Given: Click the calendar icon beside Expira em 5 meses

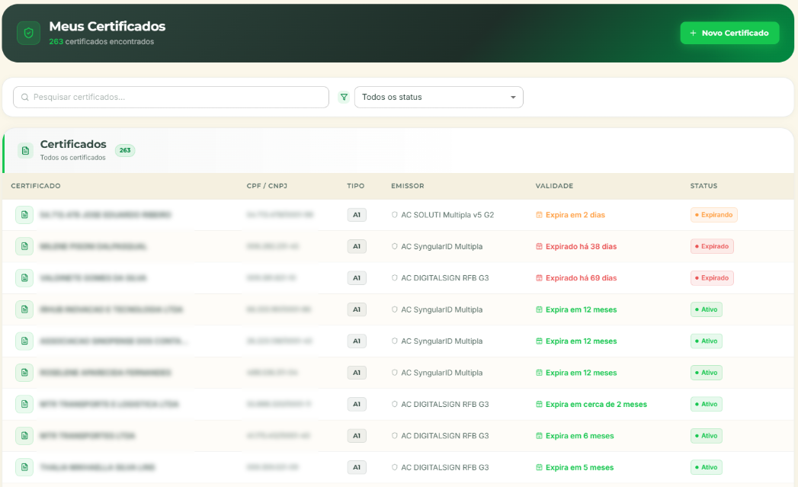Looking at the screenshot, I should pyautogui.click(x=539, y=467).
